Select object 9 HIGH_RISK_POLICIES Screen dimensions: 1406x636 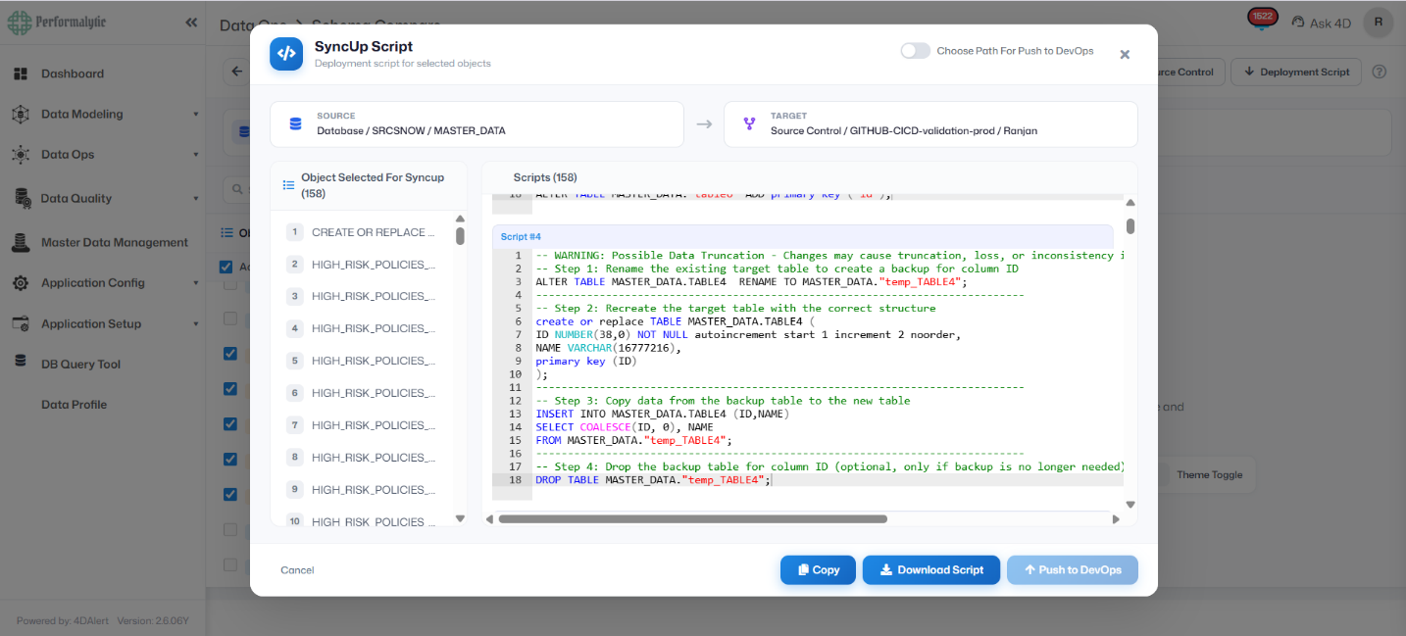tap(362, 490)
